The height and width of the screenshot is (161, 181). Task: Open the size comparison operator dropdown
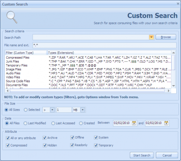point(52,110)
